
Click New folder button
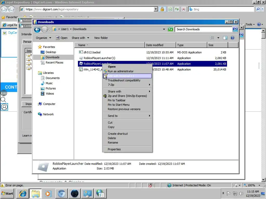[x=101, y=38]
